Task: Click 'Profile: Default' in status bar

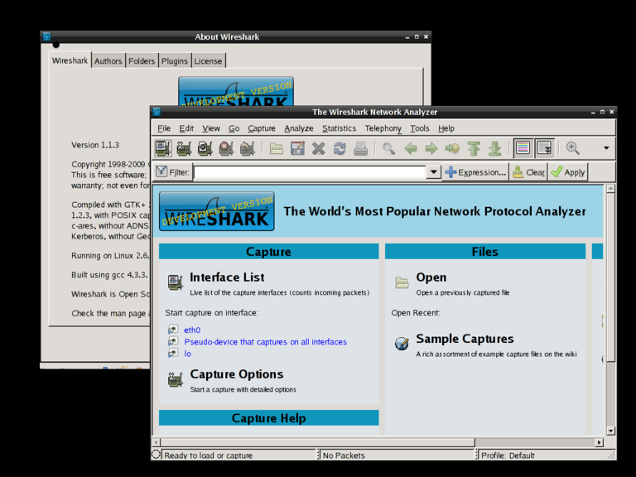Action: coord(508,455)
